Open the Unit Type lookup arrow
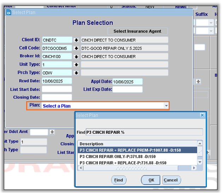The height and width of the screenshot is (193, 222). 76,65
